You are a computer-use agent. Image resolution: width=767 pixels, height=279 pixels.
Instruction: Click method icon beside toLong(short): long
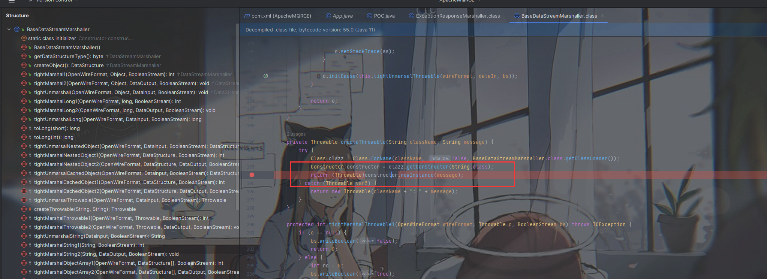click(24, 128)
